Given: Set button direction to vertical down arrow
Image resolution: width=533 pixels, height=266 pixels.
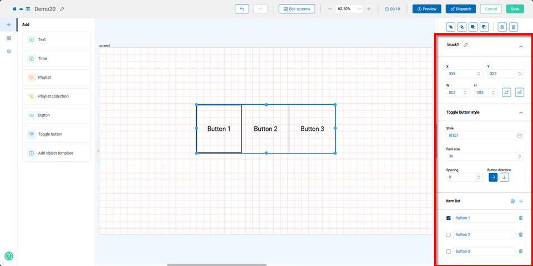Looking at the screenshot, I should pos(504,177).
